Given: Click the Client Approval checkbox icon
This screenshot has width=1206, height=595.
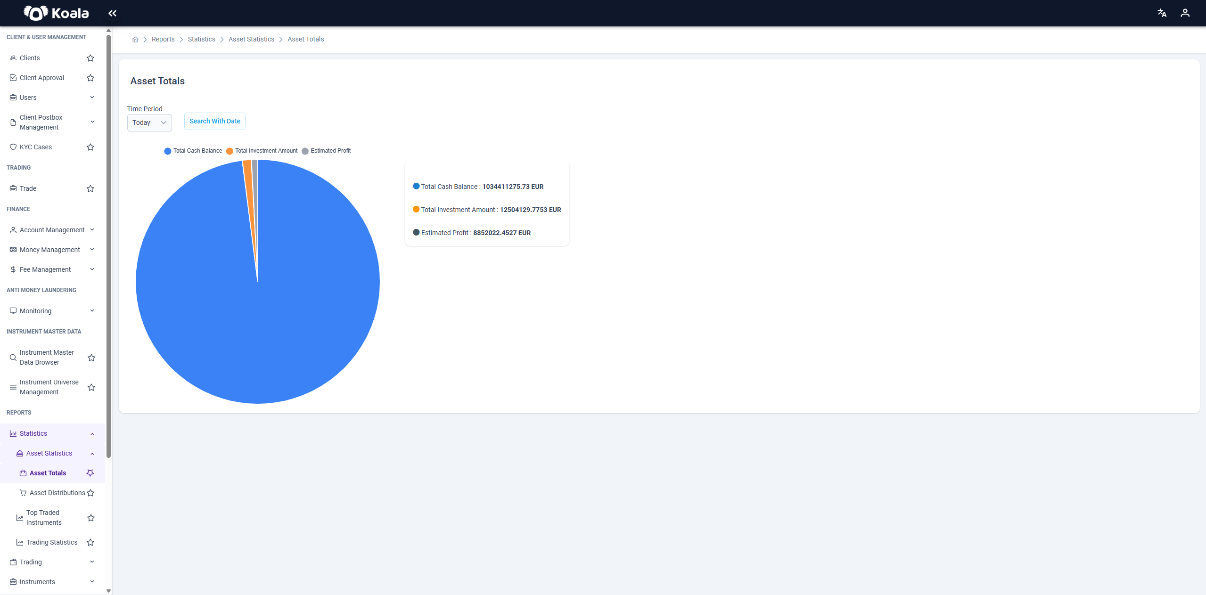Looking at the screenshot, I should click(13, 78).
